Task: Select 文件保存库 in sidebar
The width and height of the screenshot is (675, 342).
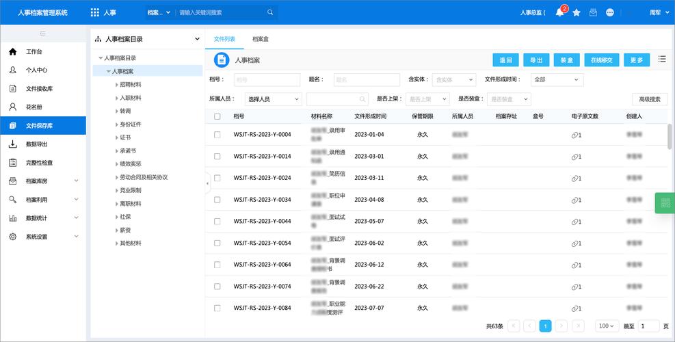Action: 43,125
